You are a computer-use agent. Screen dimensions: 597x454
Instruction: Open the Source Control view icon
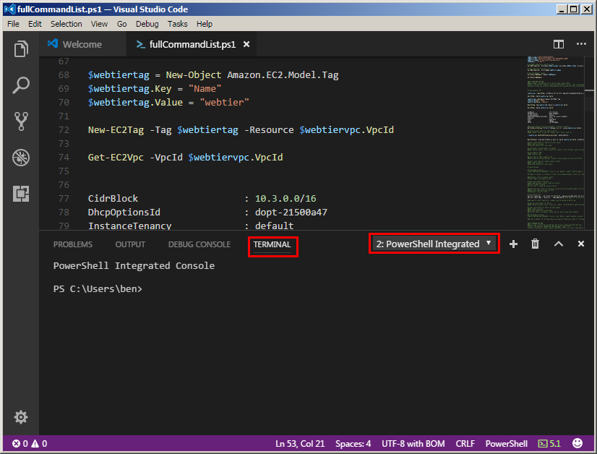(21, 121)
